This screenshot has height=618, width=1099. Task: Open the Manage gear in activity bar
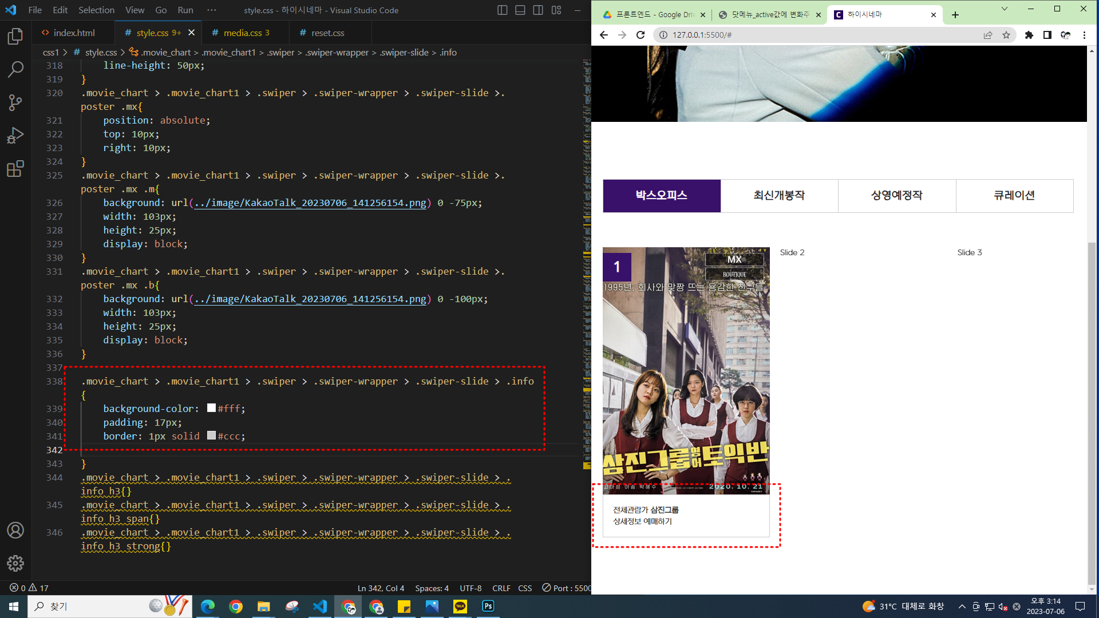pyautogui.click(x=15, y=563)
